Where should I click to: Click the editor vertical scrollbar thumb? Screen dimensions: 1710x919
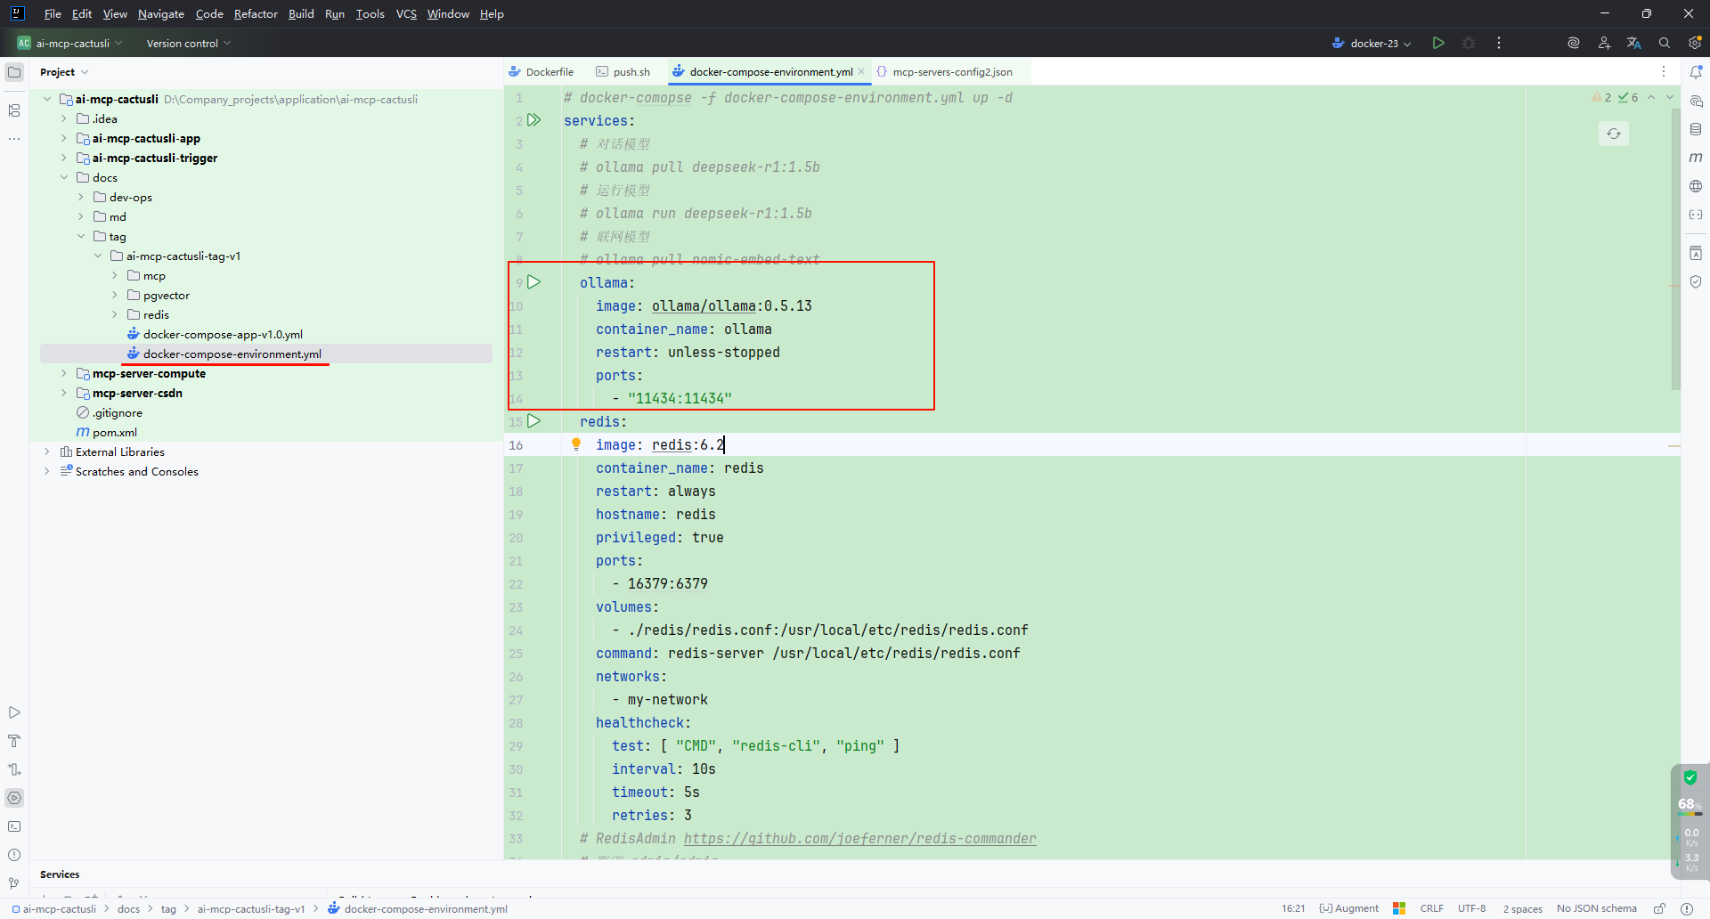1675,249
